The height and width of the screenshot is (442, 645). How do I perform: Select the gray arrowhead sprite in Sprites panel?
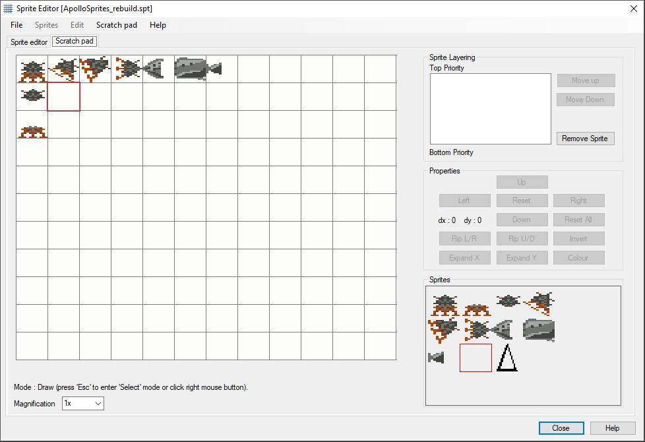pos(503,329)
